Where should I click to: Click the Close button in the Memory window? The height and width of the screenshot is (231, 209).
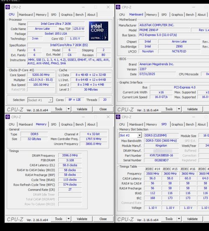click(103, 219)
